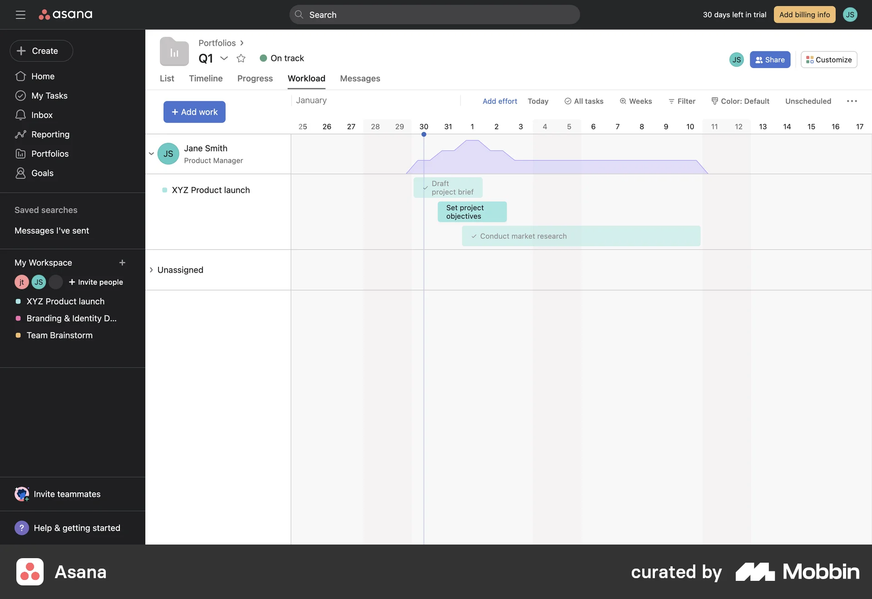Open Reporting in the sidebar
Viewport: 872px width, 599px height.
tap(50, 134)
